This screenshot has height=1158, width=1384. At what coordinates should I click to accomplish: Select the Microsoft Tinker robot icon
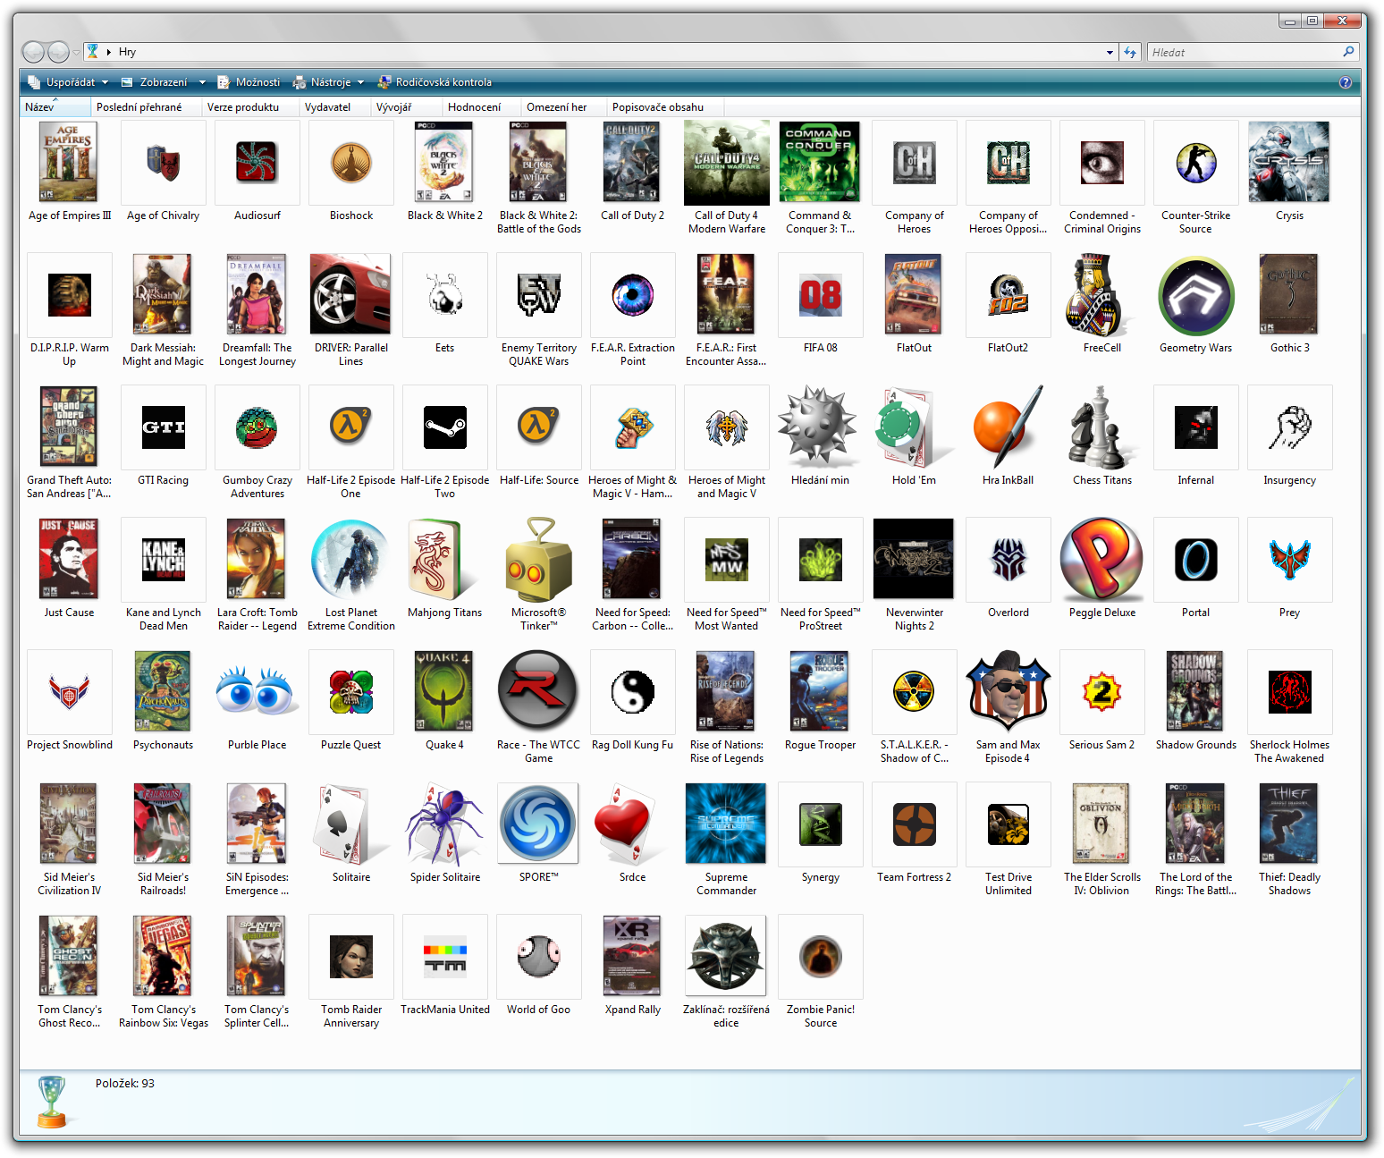coord(538,559)
